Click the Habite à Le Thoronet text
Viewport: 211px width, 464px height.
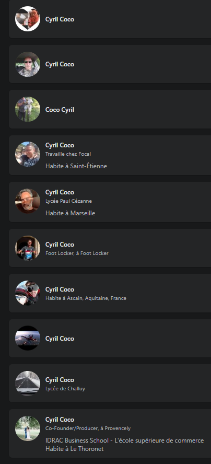point(75,449)
